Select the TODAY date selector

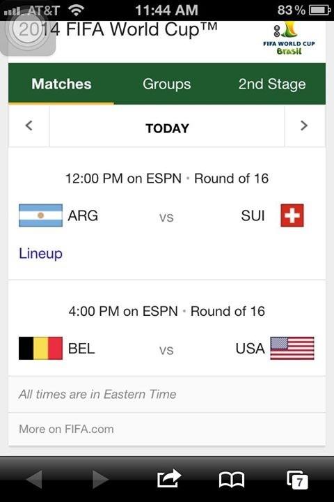167,128
